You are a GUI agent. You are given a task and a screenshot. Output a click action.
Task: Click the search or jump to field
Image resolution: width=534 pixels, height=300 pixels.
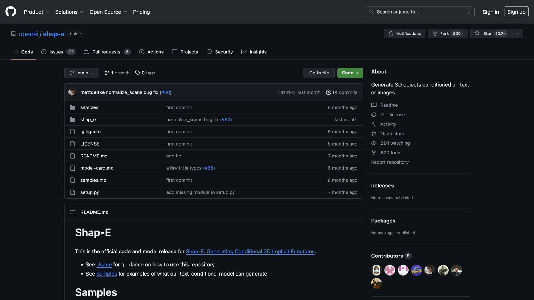coord(420,12)
